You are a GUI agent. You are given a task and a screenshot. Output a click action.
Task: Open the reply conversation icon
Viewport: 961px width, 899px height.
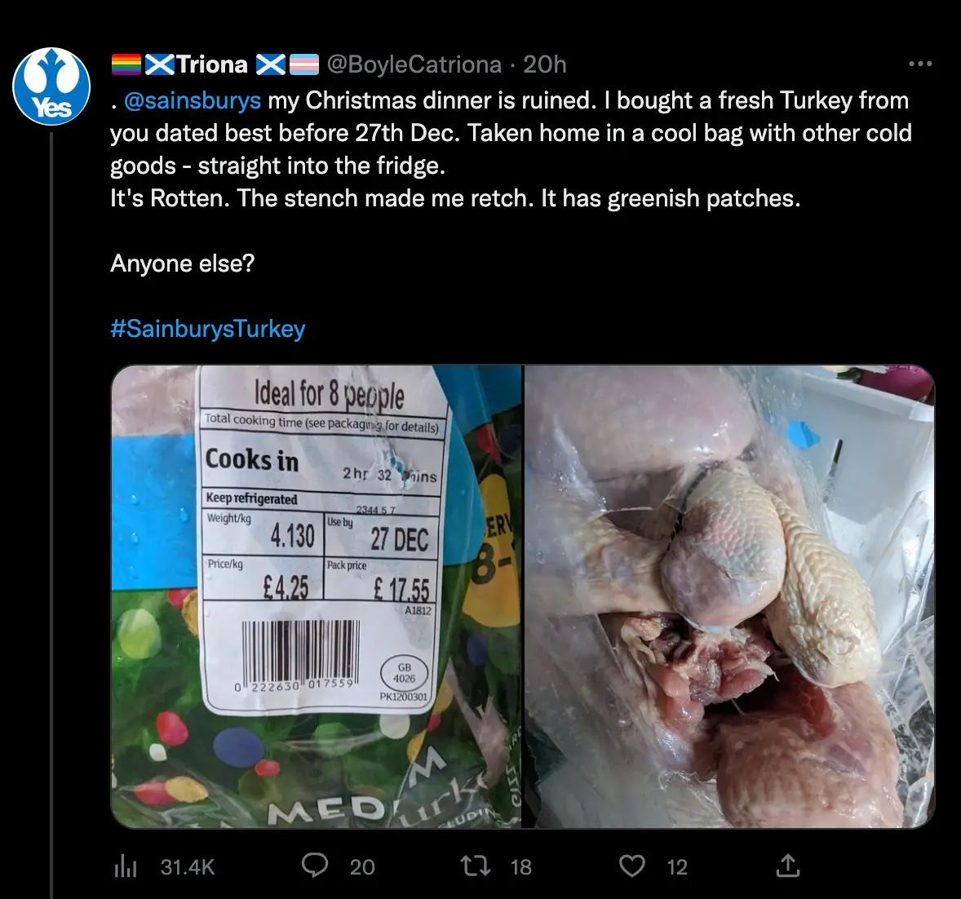[316, 866]
